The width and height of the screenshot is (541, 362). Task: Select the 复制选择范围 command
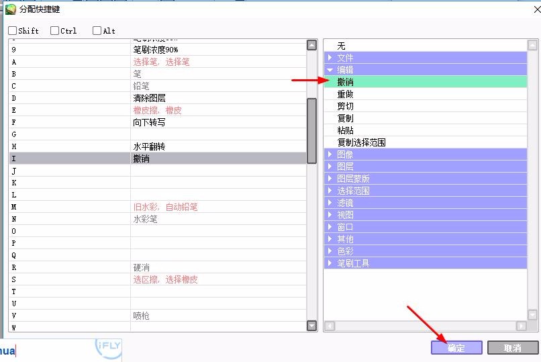pyautogui.click(x=426, y=142)
